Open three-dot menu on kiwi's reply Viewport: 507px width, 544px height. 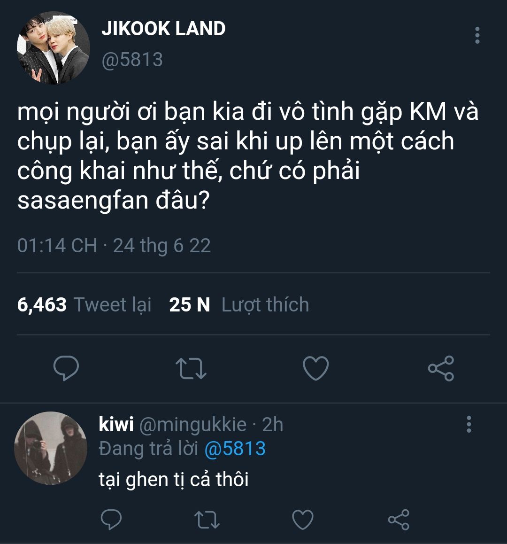click(469, 424)
